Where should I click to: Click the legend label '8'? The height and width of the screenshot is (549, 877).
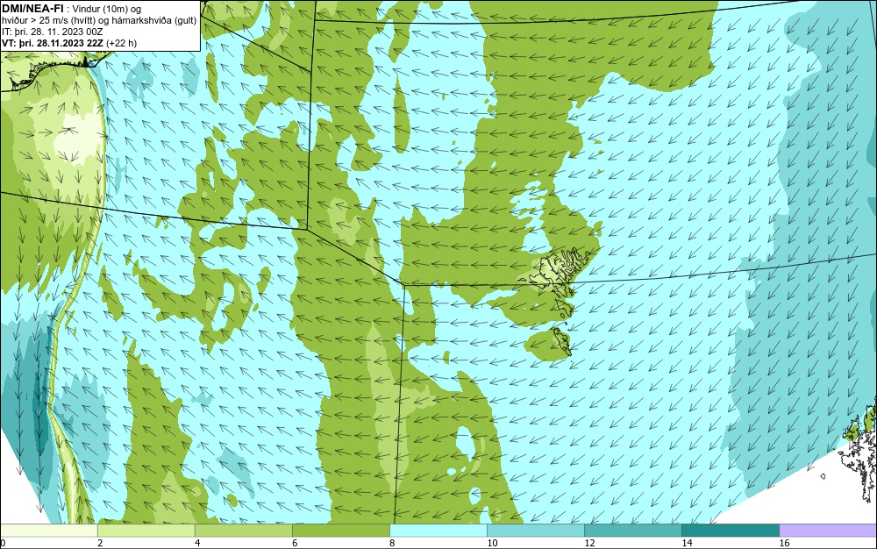click(x=392, y=543)
